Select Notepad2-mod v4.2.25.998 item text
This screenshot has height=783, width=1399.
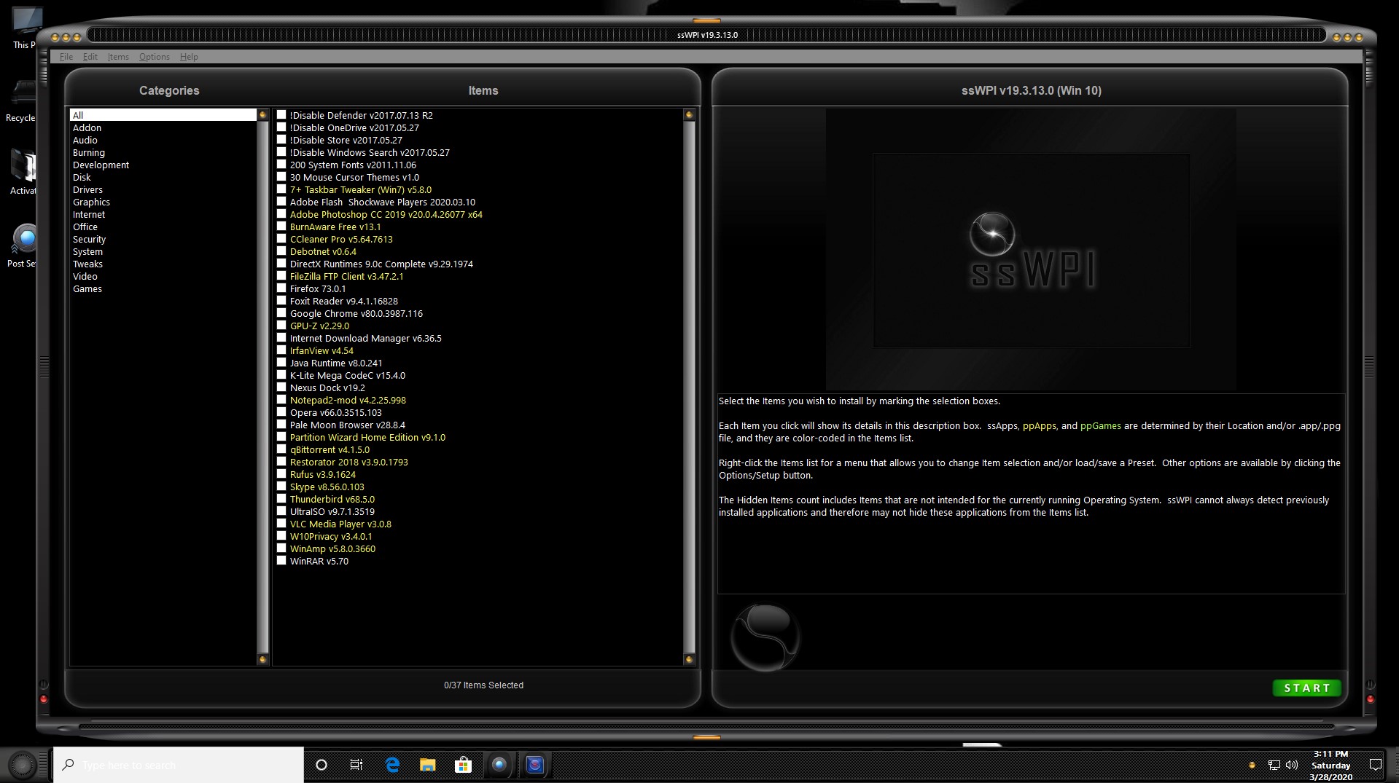coord(348,400)
